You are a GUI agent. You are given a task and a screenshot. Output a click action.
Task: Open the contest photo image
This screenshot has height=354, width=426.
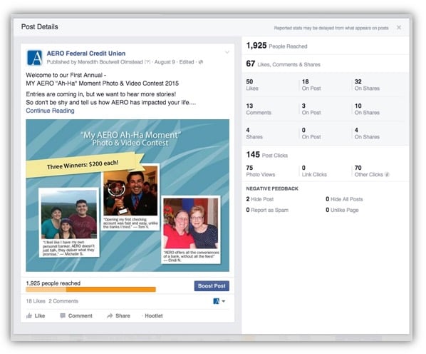[x=128, y=196]
